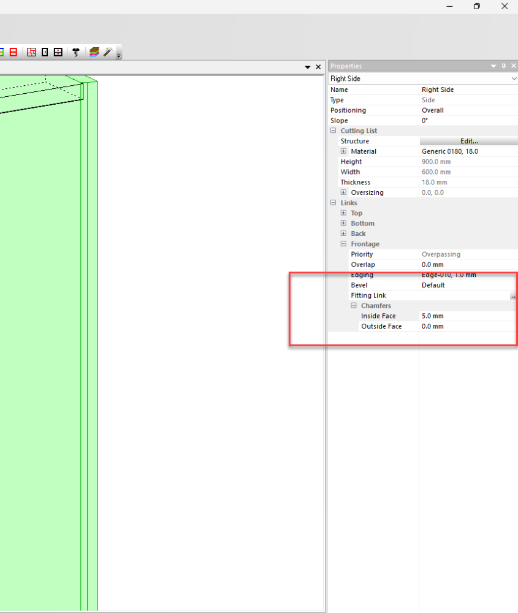Edit the Inside Face chamfer value
This screenshot has height=613, width=518.
coord(466,316)
